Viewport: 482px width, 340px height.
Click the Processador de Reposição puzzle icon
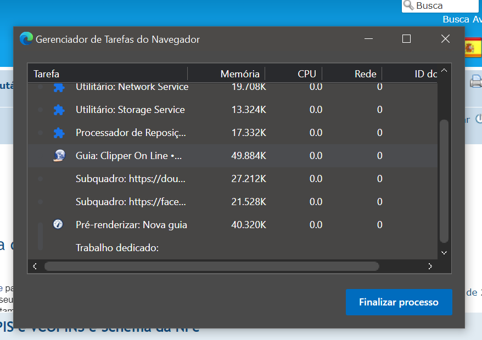pyautogui.click(x=59, y=133)
